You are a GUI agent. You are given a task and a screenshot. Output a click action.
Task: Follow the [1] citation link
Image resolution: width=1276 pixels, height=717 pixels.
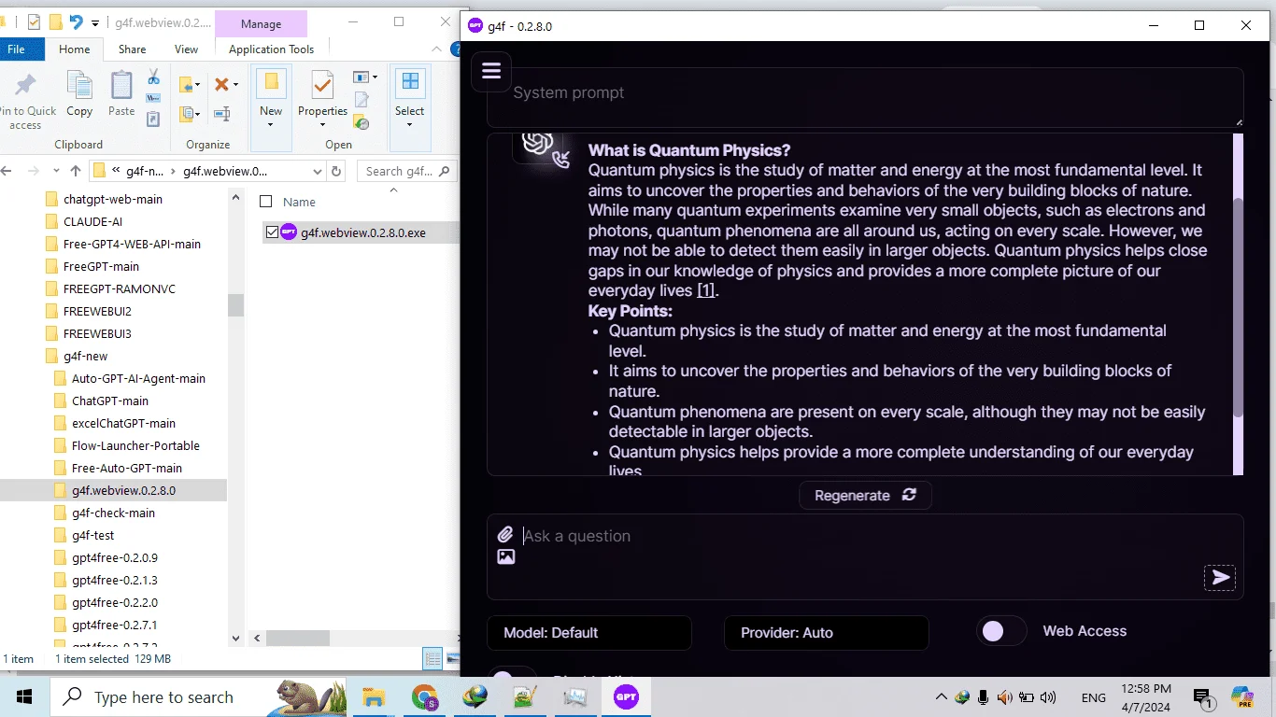coord(706,290)
